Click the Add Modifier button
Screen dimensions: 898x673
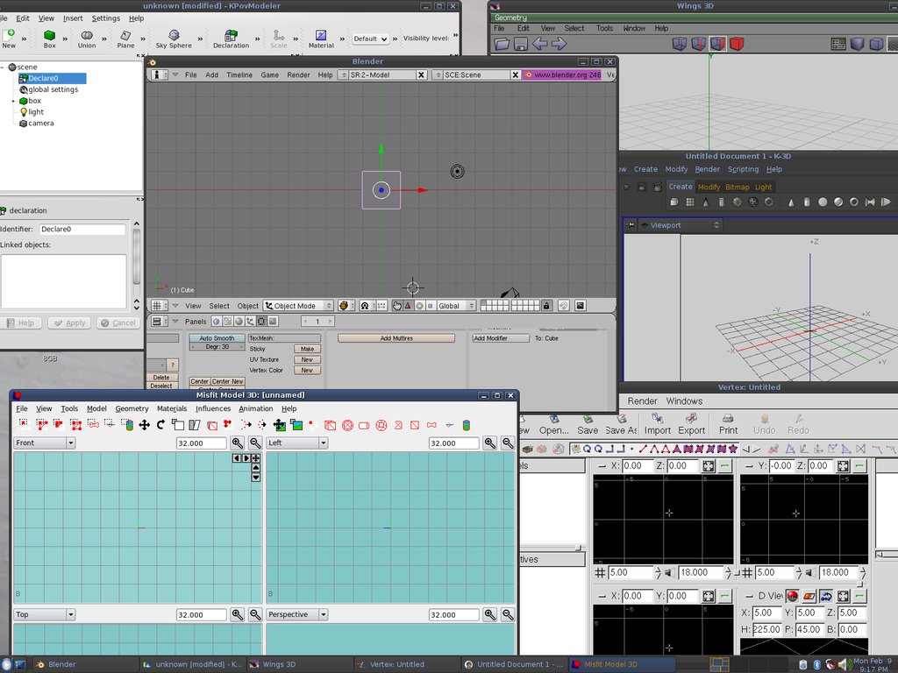point(501,338)
